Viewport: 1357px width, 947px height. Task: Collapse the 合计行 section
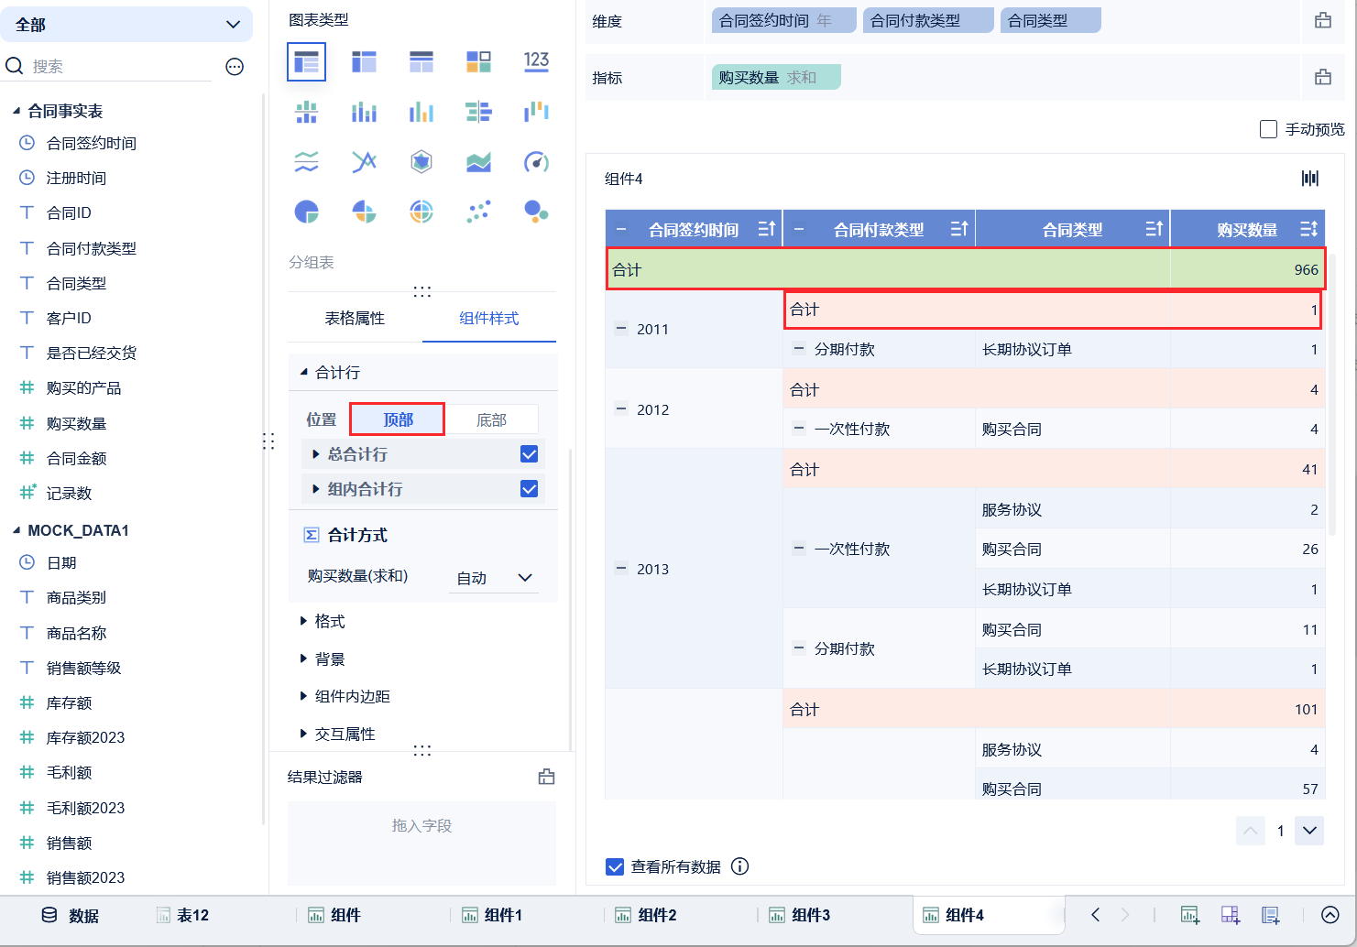pyautogui.click(x=304, y=373)
